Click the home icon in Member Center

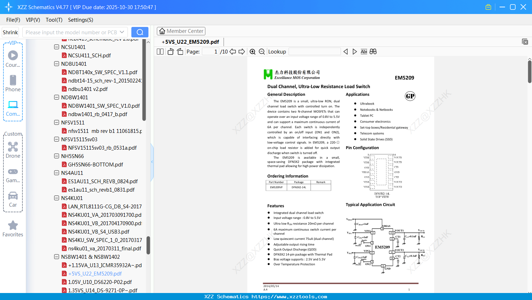point(162,31)
